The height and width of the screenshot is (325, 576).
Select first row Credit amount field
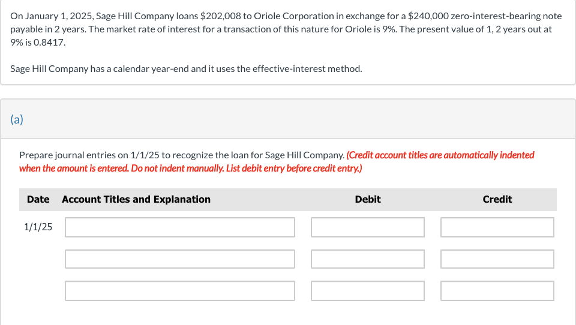(497, 227)
